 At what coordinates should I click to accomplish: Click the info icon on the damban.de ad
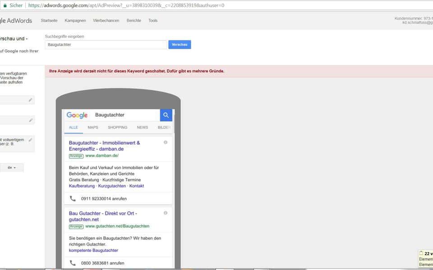(166, 143)
